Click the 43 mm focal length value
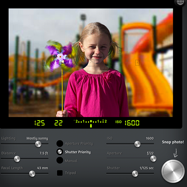 click(42, 168)
